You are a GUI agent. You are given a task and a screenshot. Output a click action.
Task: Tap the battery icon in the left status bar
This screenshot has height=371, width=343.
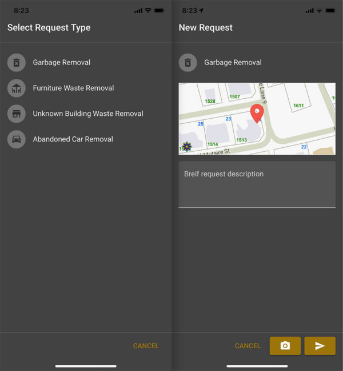click(x=159, y=11)
